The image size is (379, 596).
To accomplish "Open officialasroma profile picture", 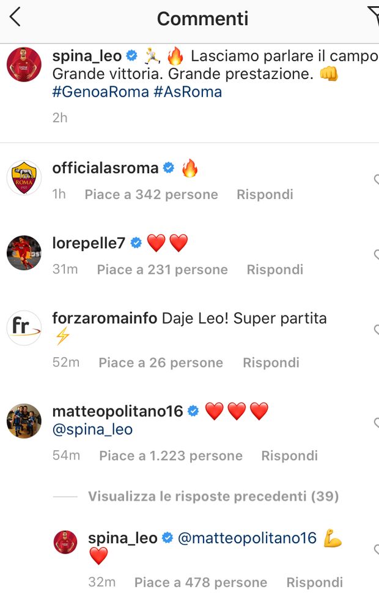I will point(24,178).
